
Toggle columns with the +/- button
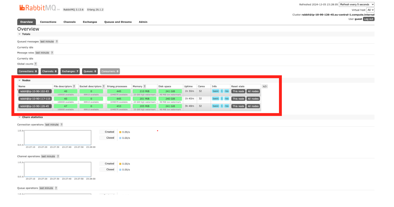click(265, 86)
